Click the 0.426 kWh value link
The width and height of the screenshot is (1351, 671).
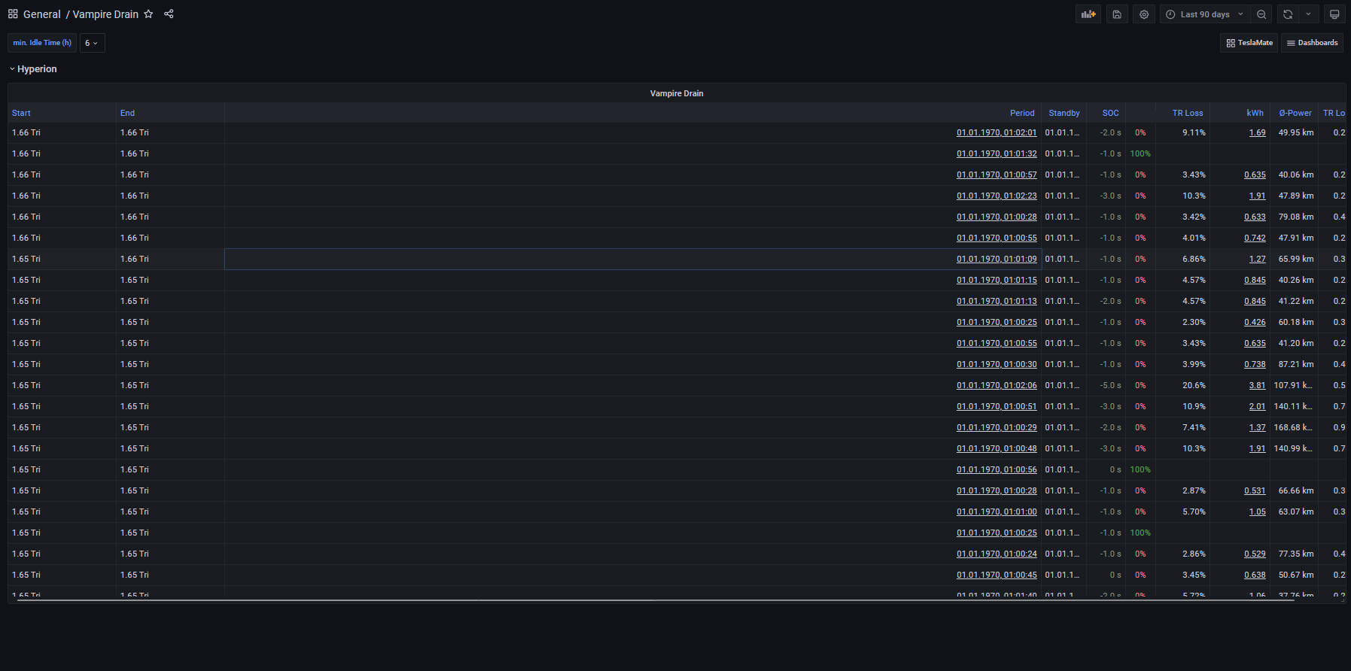[1255, 322]
